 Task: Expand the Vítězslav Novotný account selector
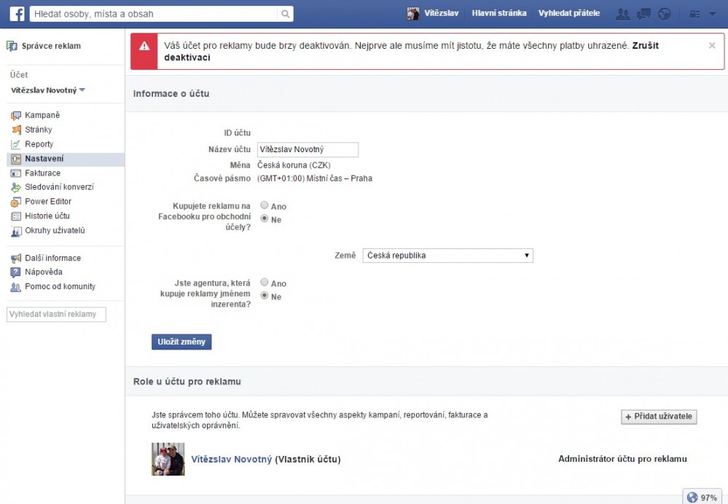(x=47, y=90)
